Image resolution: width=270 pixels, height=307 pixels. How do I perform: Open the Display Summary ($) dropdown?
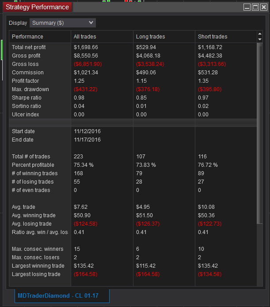(63, 23)
